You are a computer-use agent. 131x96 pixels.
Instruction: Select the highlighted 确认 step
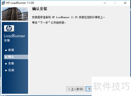pyautogui.click(x=16, y=57)
